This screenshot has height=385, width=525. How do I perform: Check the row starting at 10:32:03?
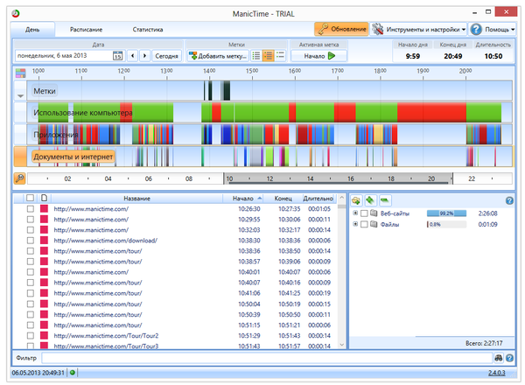point(31,229)
